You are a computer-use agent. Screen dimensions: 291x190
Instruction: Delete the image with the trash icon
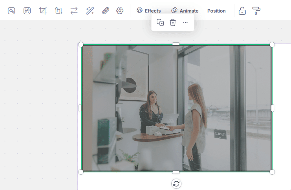pos(172,22)
